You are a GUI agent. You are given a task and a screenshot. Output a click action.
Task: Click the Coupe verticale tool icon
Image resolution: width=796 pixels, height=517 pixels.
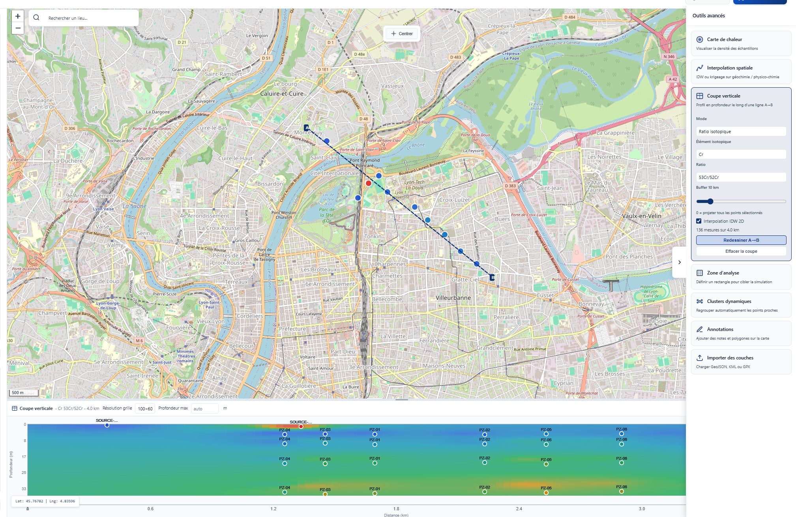[700, 96]
